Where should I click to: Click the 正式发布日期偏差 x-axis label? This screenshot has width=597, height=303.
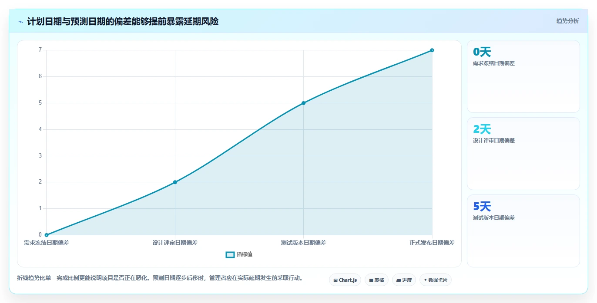[432, 243]
